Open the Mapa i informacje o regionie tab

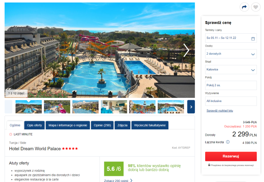(68, 125)
